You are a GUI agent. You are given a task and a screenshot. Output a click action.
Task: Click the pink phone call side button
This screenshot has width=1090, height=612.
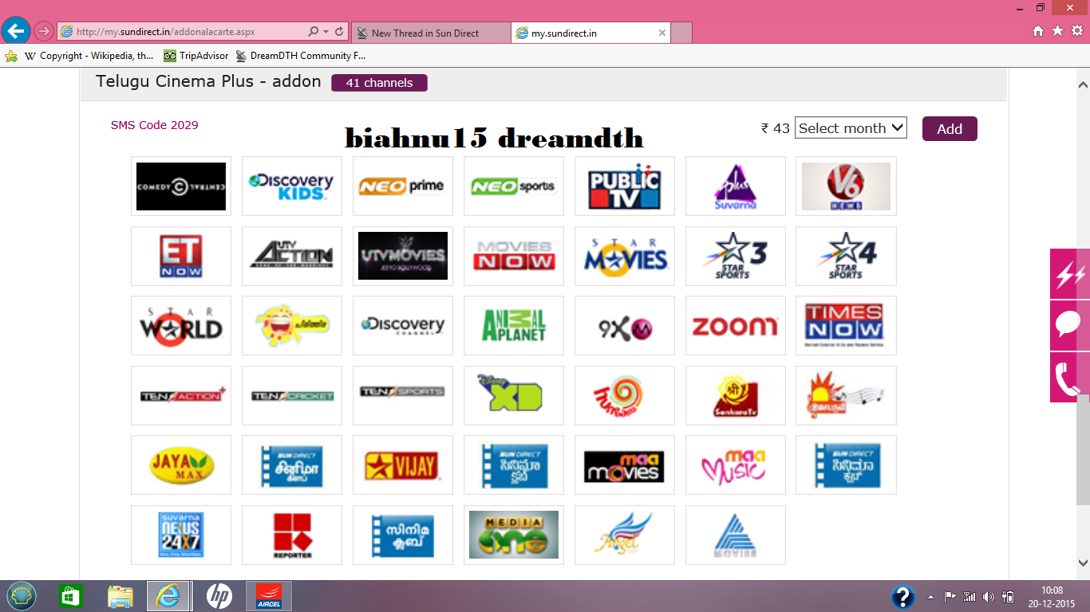pyautogui.click(x=1069, y=377)
